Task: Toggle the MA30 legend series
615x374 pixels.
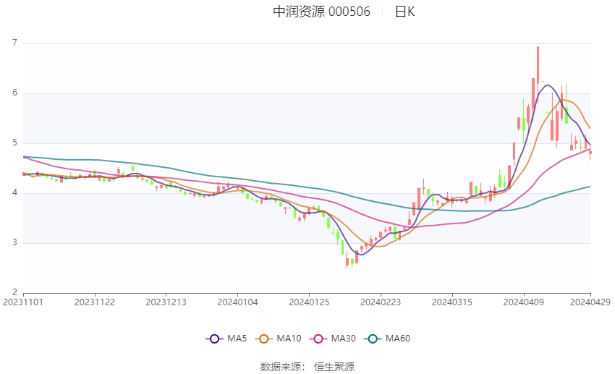Action: tap(333, 339)
